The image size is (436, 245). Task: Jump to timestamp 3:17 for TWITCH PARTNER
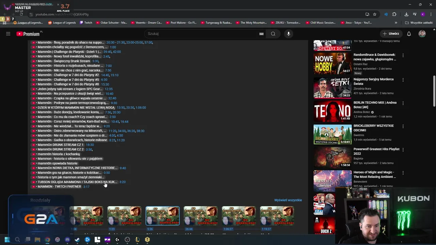pos(86,187)
